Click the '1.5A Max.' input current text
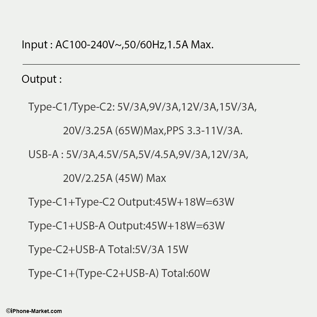This screenshot has width=317, height=317. click(191, 45)
